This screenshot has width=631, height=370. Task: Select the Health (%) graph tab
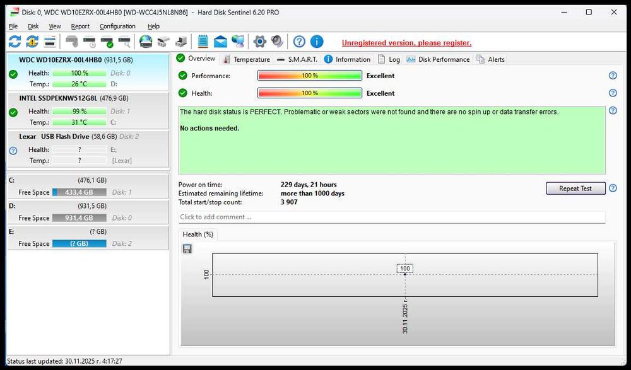click(198, 234)
